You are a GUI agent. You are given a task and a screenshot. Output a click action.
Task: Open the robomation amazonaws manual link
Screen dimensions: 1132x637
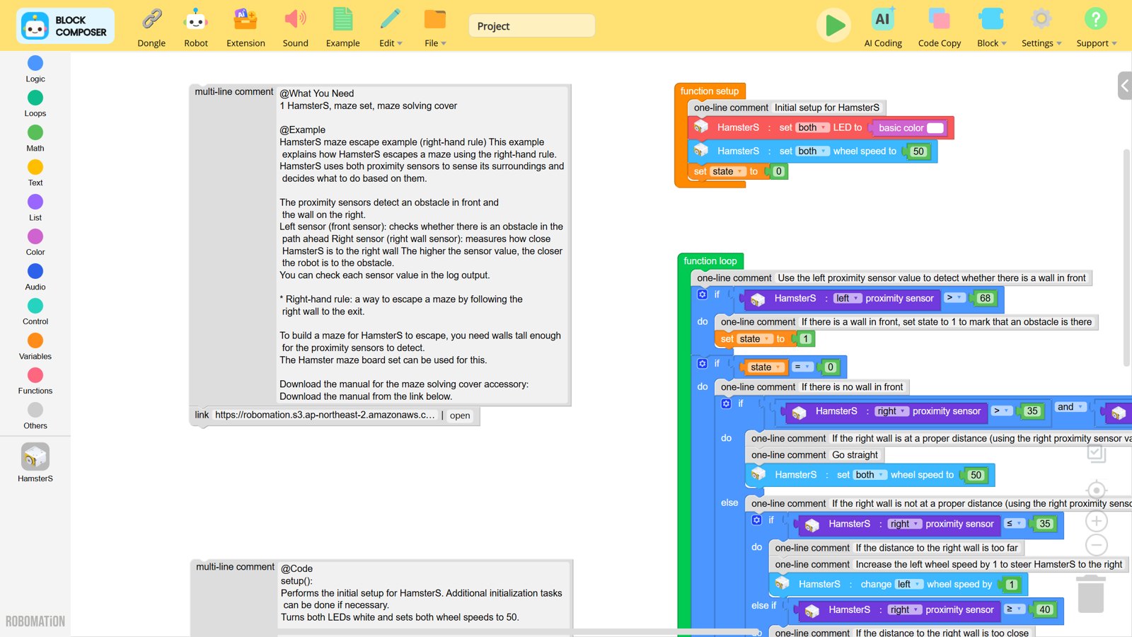click(325, 415)
